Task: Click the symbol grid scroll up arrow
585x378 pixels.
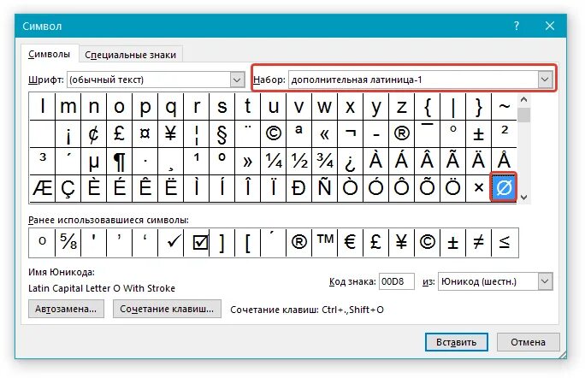Action: pos(523,99)
